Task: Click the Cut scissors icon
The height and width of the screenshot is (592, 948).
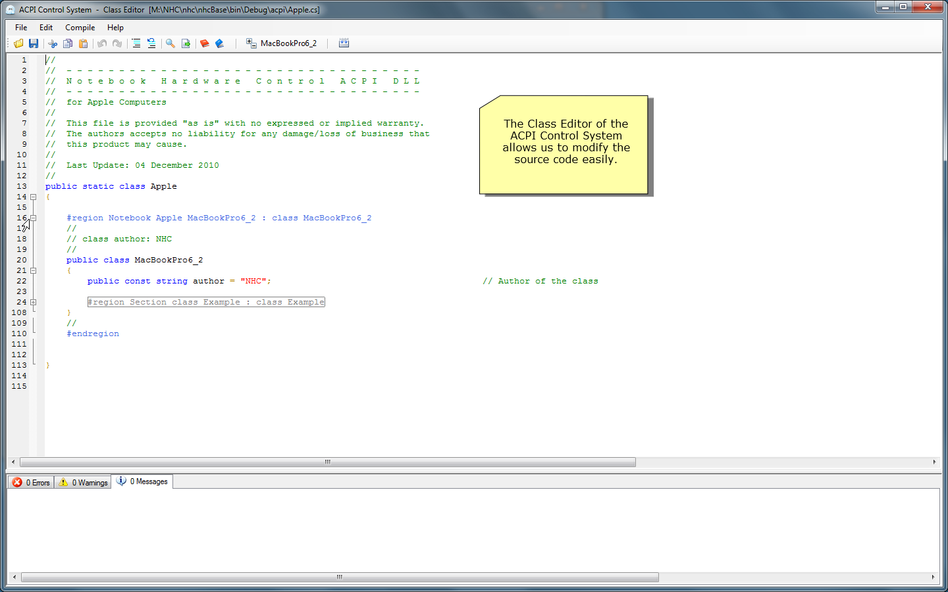Action: click(x=53, y=43)
